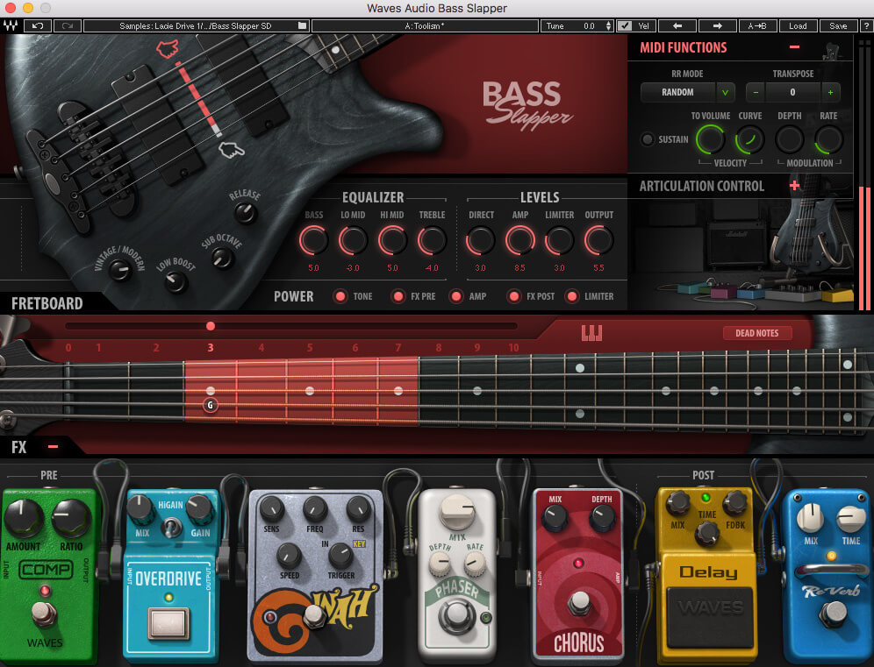Viewport: 874px width, 667px height.
Task: Open the Samples path selector
Action: click(x=196, y=25)
